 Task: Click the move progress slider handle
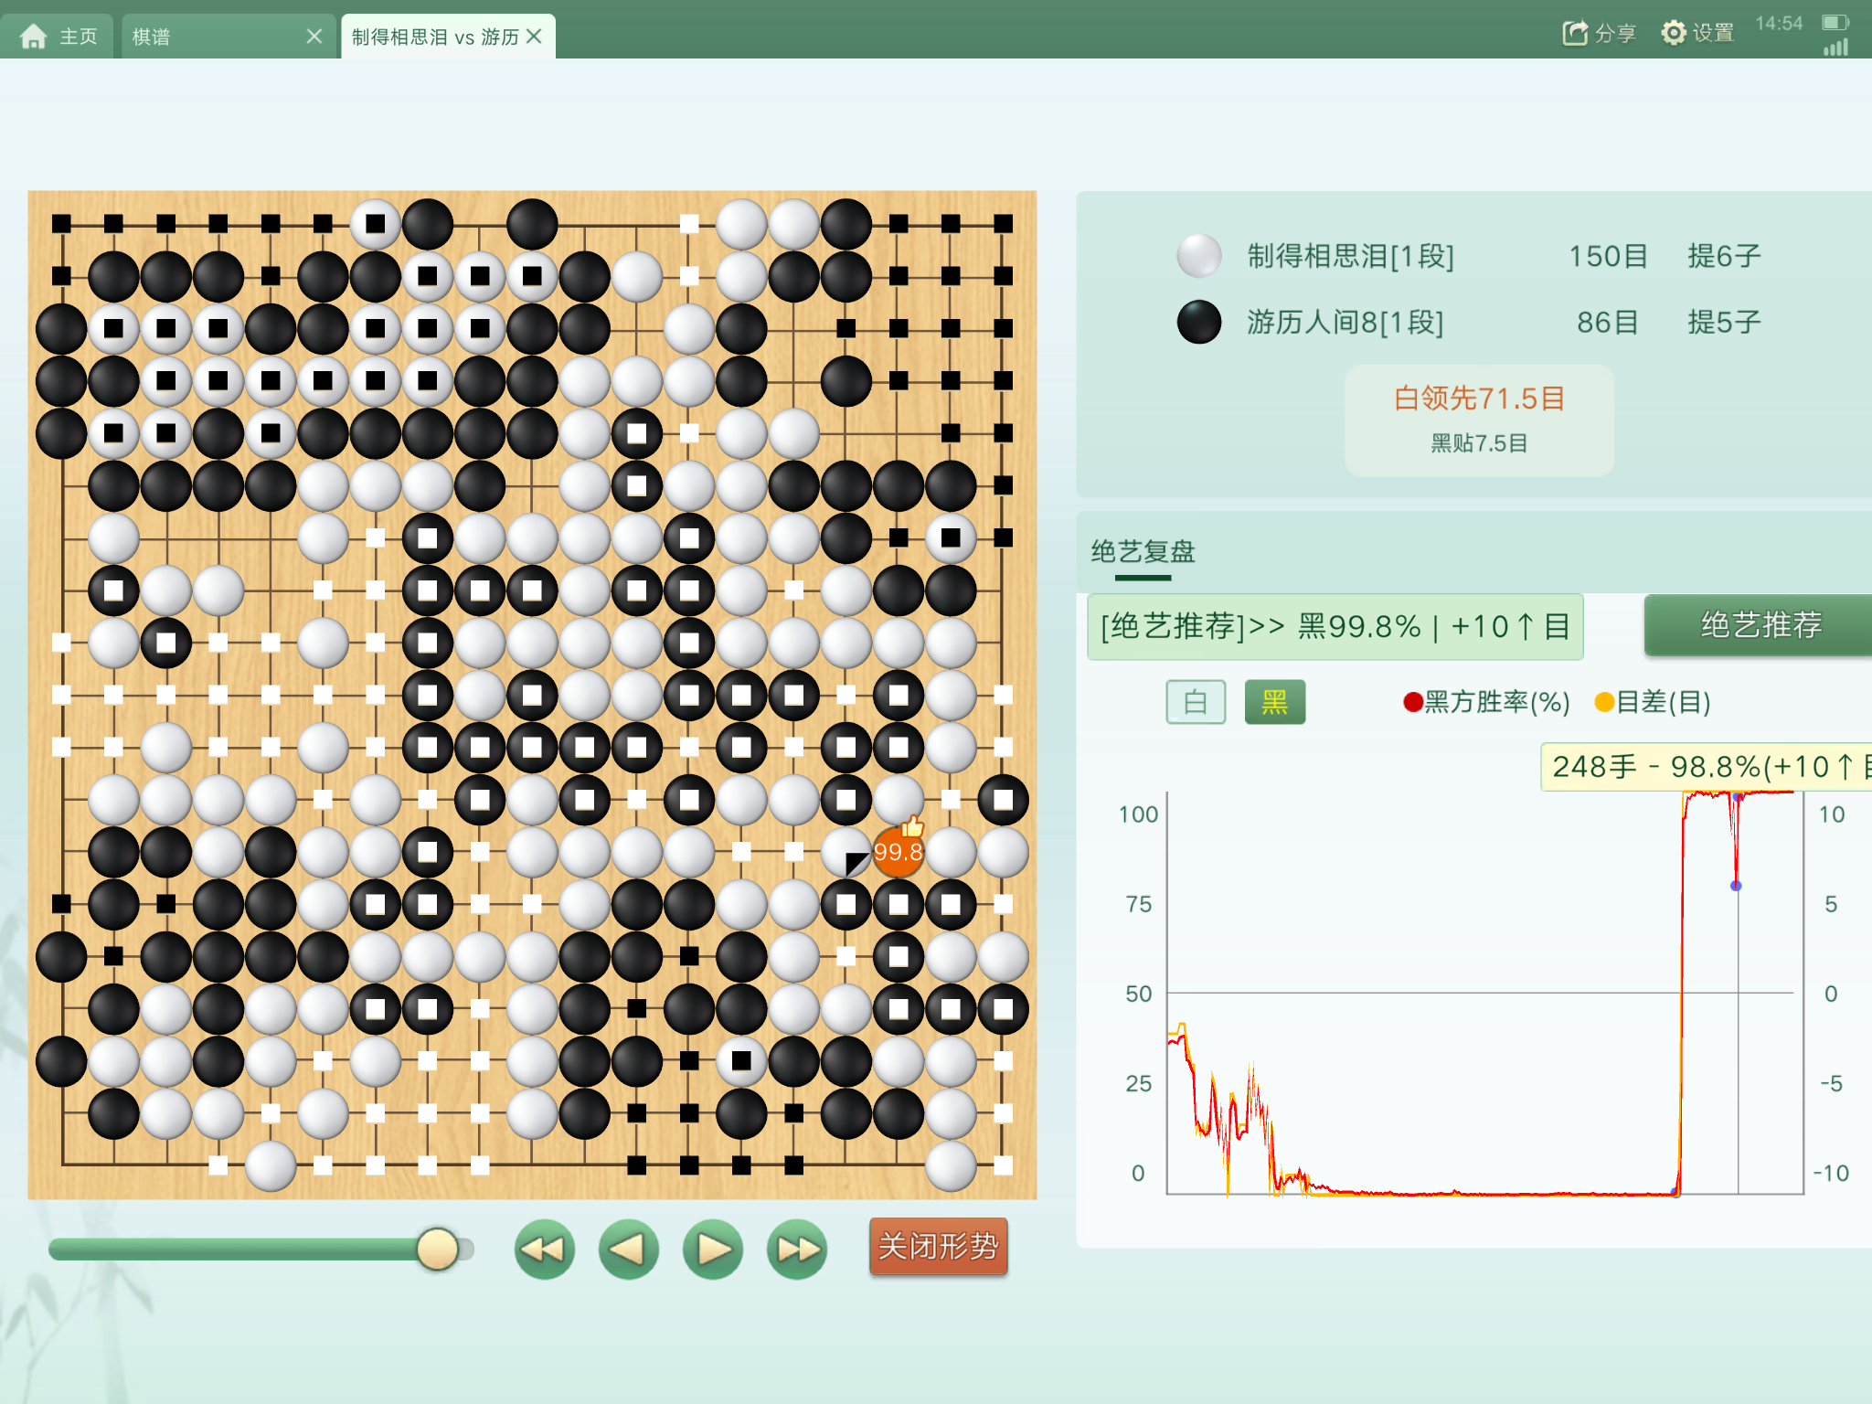point(437,1249)
